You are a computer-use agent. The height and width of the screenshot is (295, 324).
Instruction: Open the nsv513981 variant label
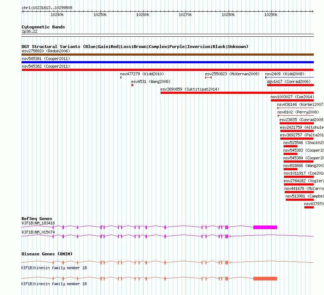[x=305, y=196]
